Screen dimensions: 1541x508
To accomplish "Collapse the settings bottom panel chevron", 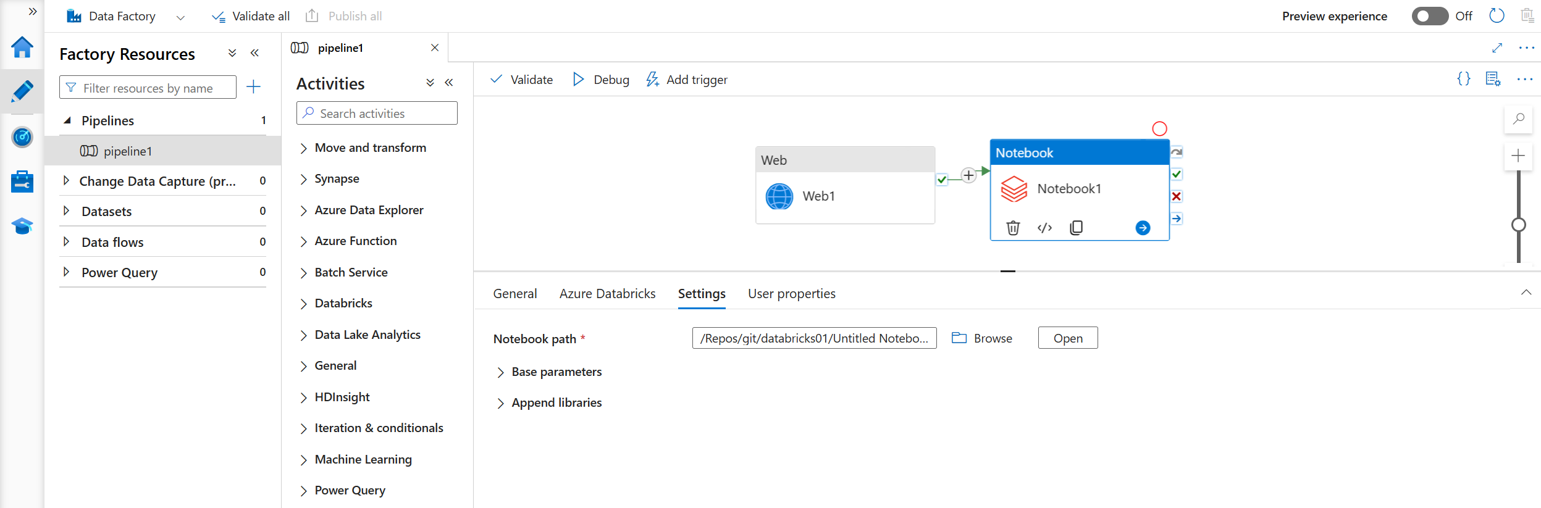I will point(1526,292).
